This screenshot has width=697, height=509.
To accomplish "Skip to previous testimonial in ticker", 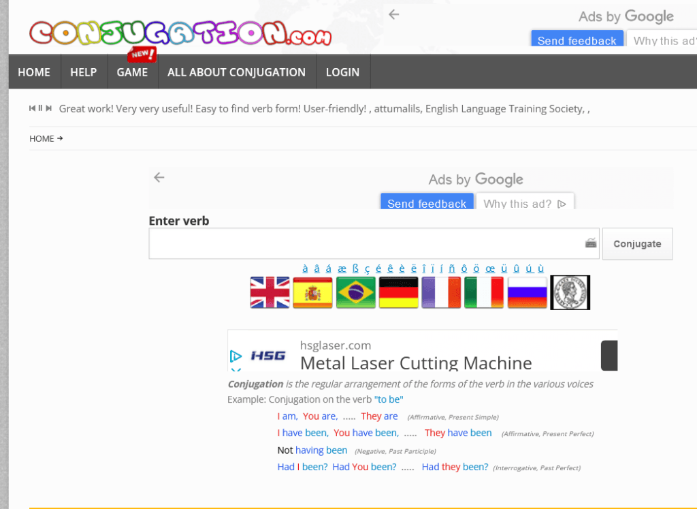I will click(32, 108).
